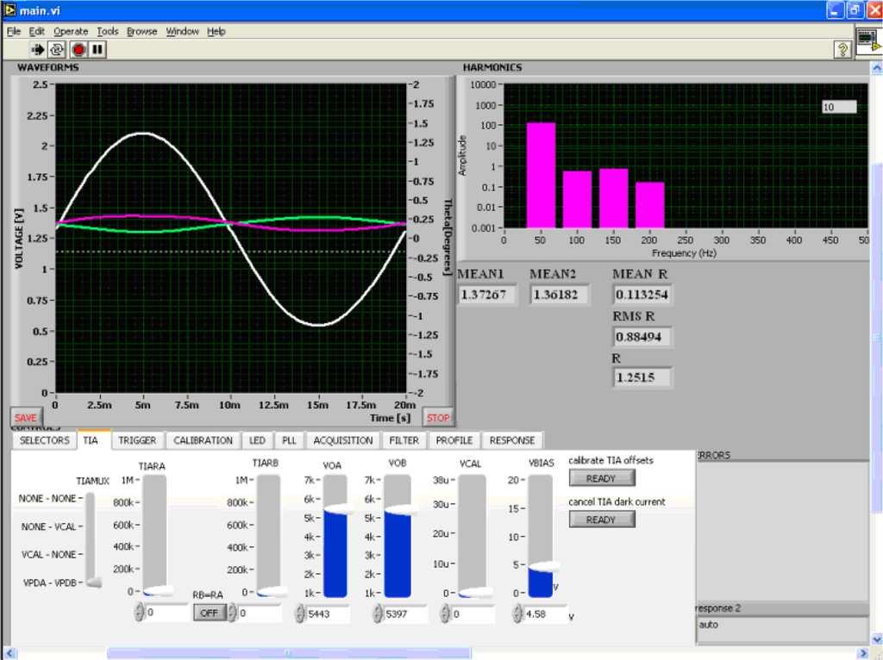Screen dimensions: 883x660
Task: Click the Run arrow toolbar icon
Action: [x=38, y=50]
